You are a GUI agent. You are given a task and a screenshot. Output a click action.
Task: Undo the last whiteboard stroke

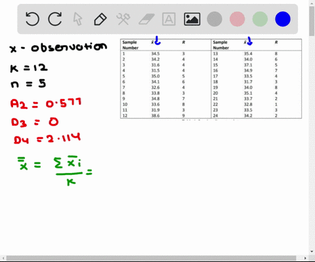pyautogui.click(x=32, y=19)
